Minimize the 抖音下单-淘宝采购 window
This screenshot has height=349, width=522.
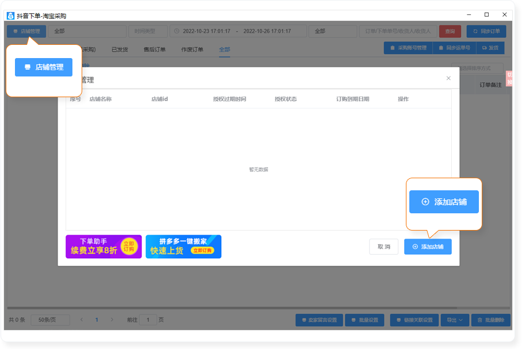coord(469,14)
